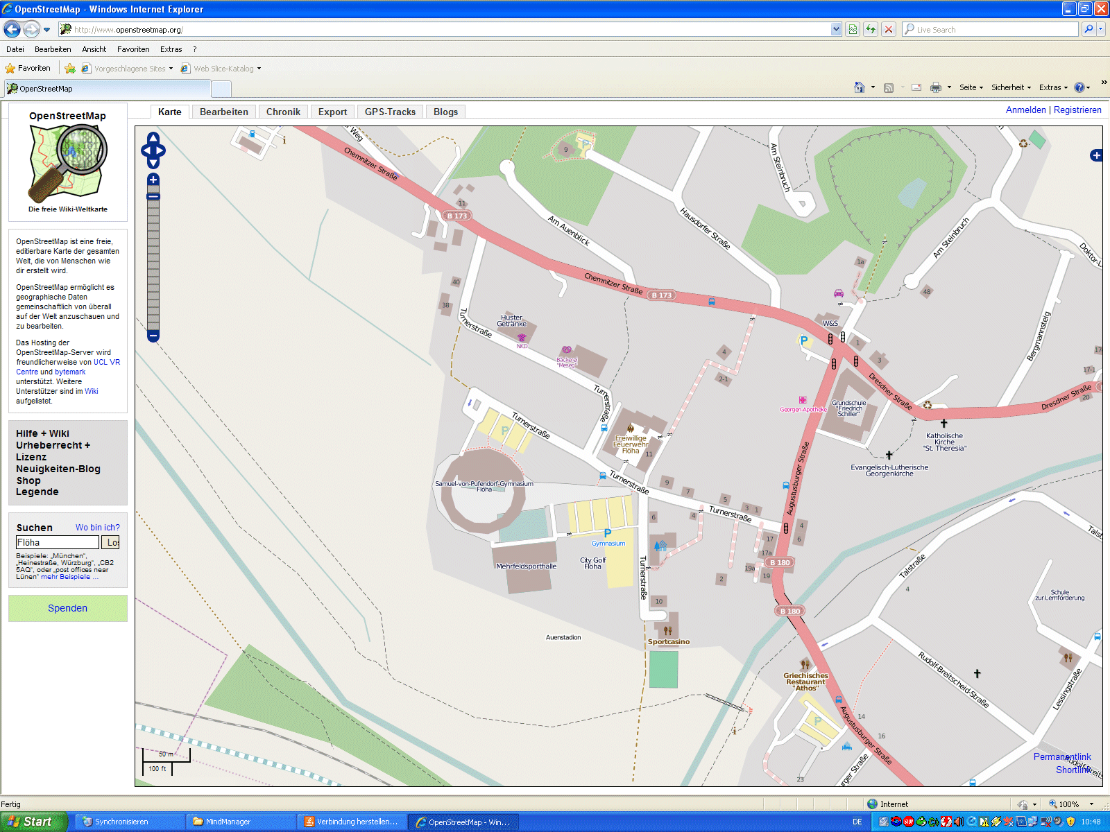Click the Home house icon in command bar
This screenshot has width=1110, height=832.
[x=860, y=87]
